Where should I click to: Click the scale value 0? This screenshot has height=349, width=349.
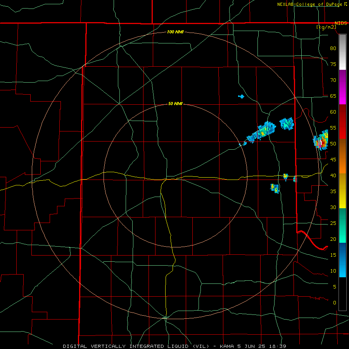tap(335, 303)
